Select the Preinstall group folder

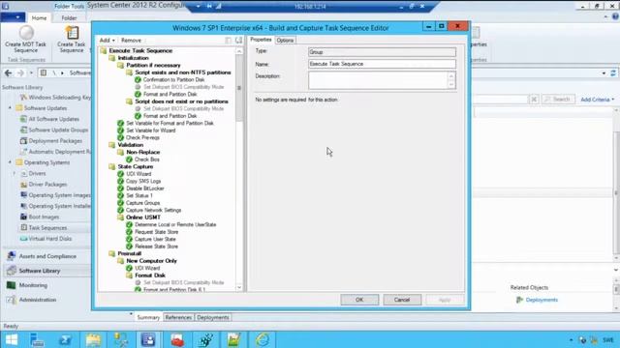pyautogui.click(x=112, y=253)
